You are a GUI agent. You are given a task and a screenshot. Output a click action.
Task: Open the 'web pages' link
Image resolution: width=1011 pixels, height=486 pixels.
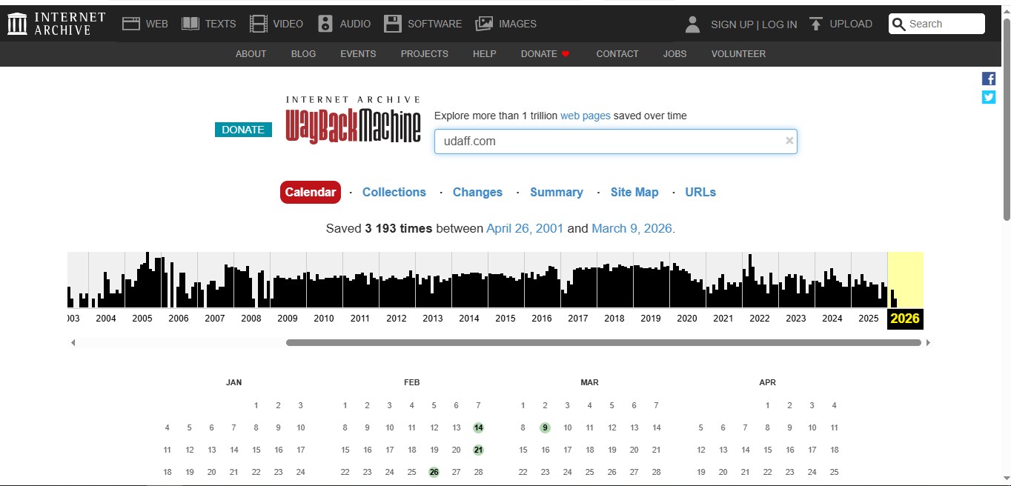(x=586, y=116)
